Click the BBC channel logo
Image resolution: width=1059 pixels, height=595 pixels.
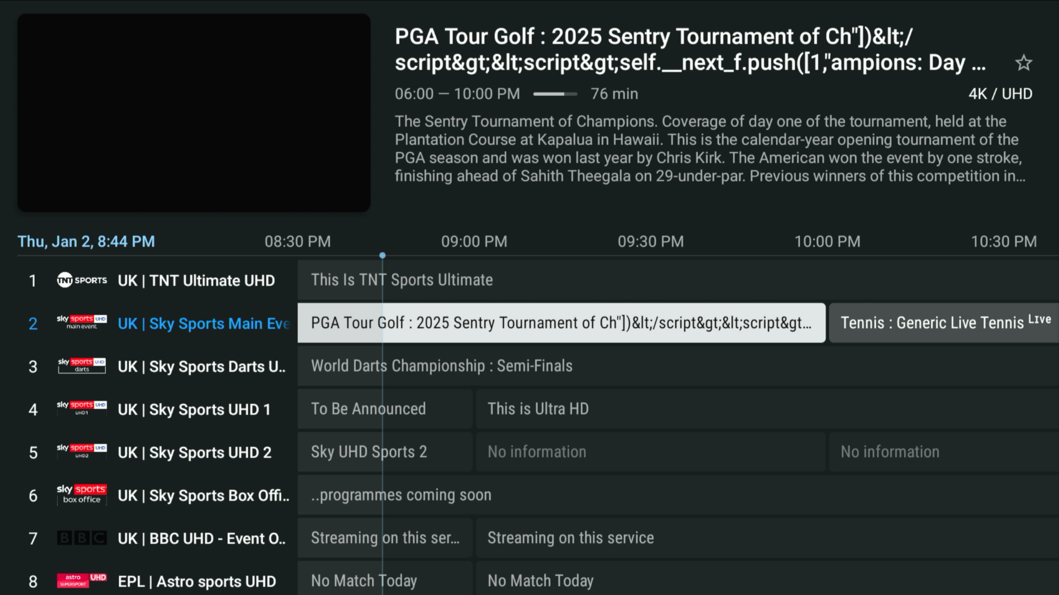pos(82,538)
